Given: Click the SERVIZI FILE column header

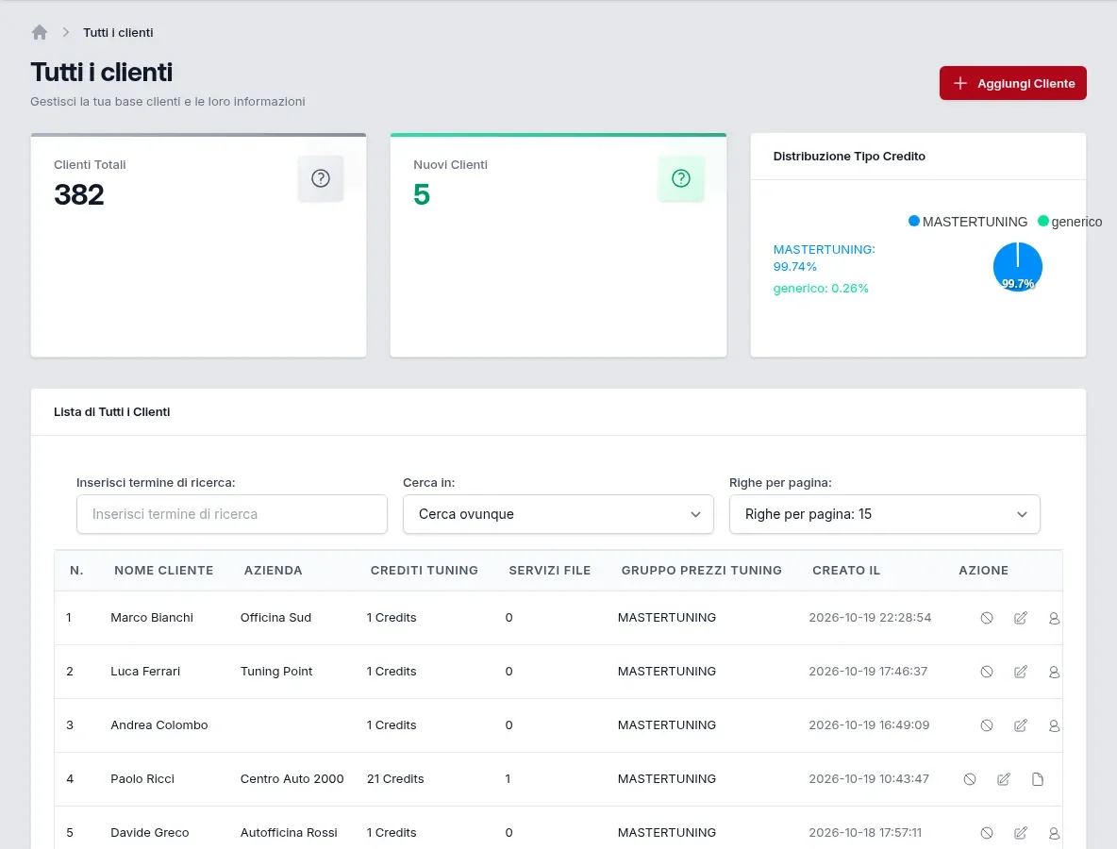Looking at the screenshot, I should [x=550, y=571].
